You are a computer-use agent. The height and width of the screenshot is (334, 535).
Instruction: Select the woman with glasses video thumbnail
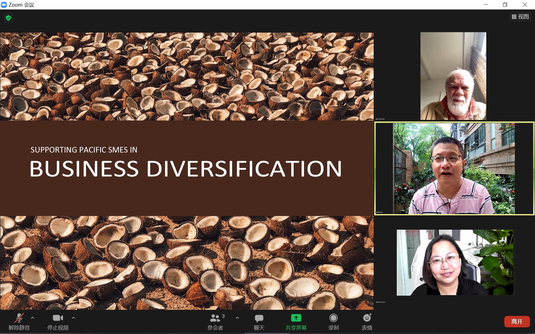[x=454, y=262]
